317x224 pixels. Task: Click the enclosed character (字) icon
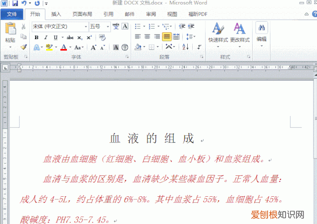pyautogui.click(x=125, y=48)
